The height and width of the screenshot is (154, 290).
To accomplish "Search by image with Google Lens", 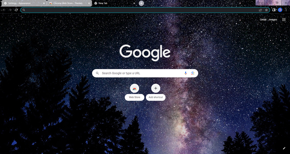I will coord(193,73).
